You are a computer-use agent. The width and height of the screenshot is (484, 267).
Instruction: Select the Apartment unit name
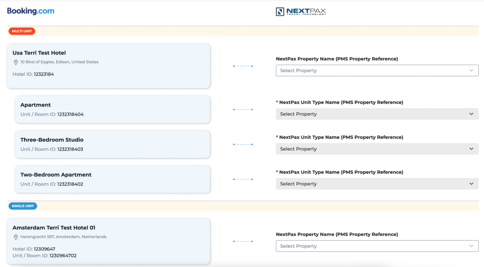36,105
